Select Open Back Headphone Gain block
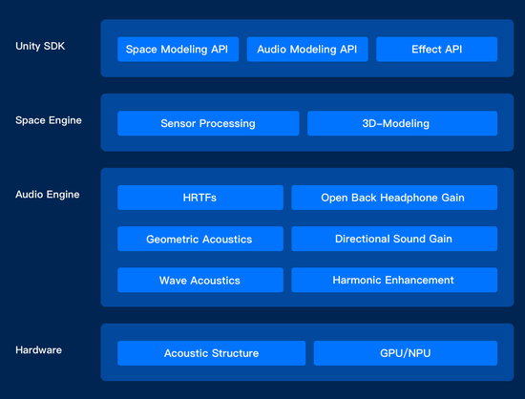The height and width of the screenshot is (399, 525). click(x=394, y=198)
